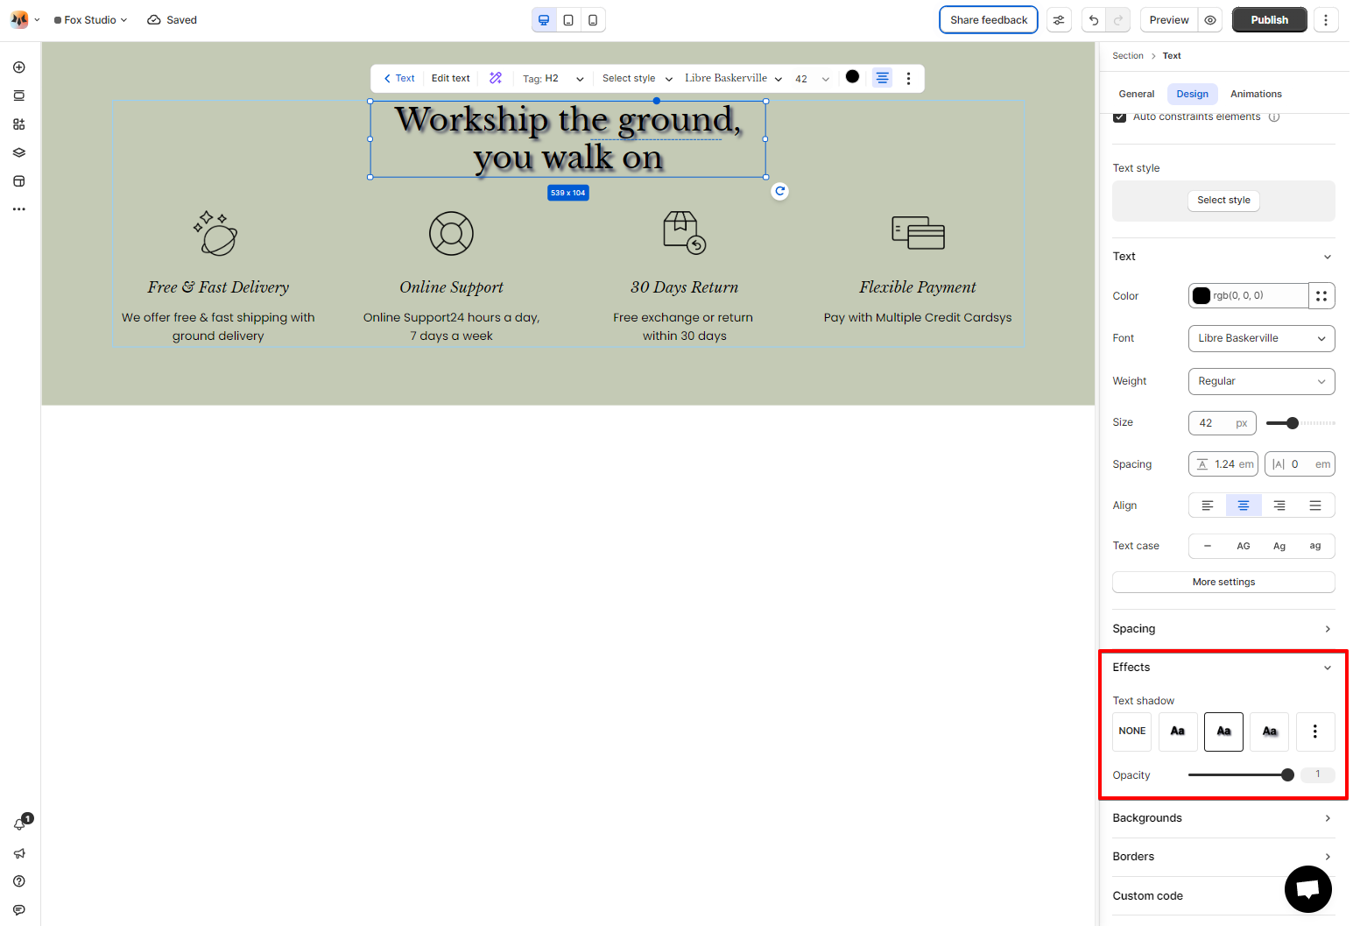This screenshot has height=926, width=1353.
Task: Set text case to capitalize Ag
Action: click(1279, 546)
